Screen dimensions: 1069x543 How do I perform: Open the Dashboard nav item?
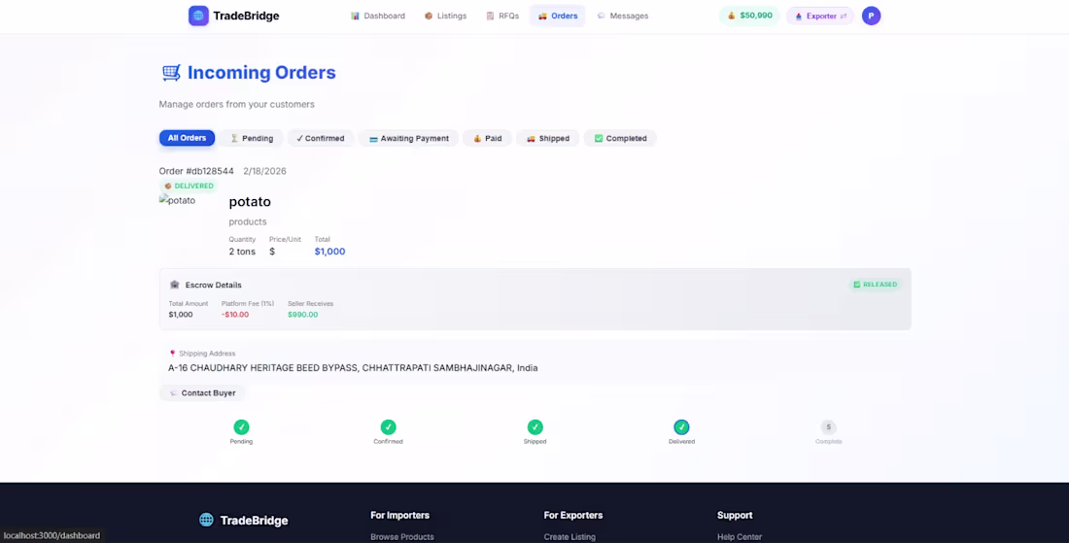pos(378,16)
